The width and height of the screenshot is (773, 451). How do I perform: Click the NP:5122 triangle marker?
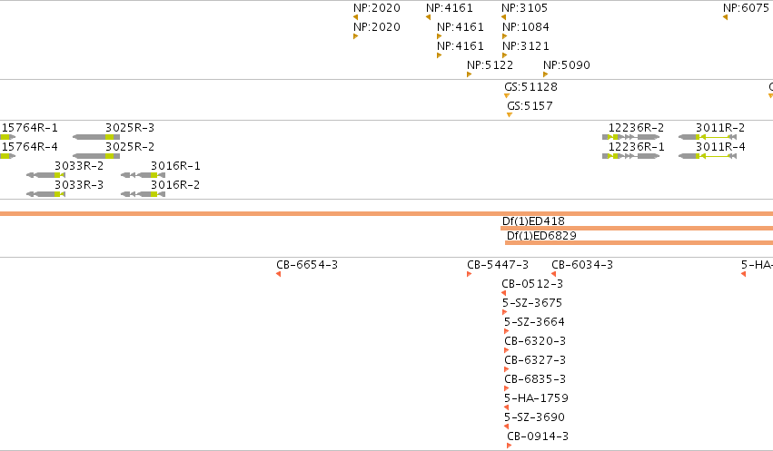(x=470, y=74)
